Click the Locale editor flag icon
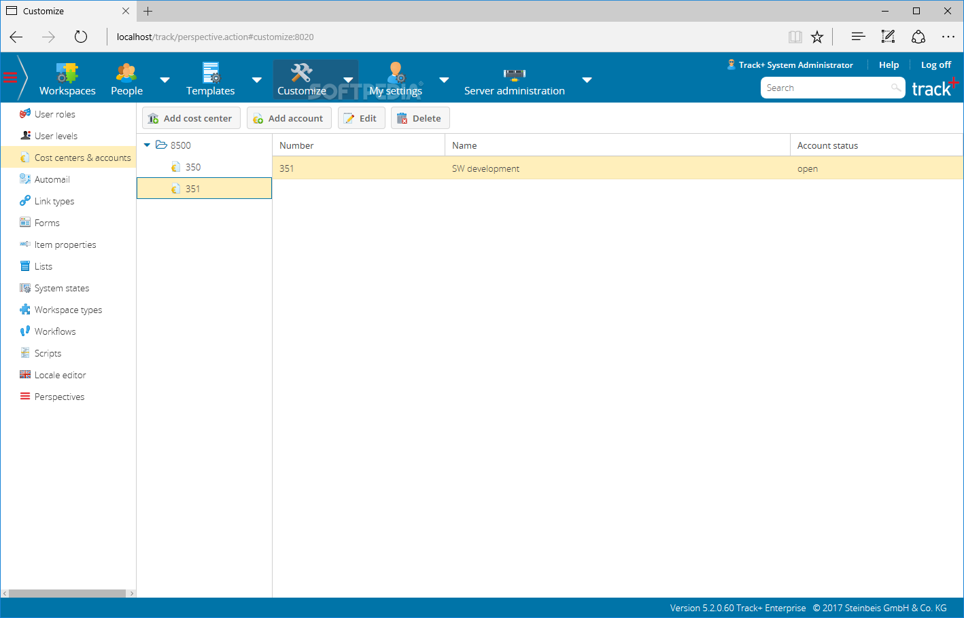 click(x=25, y=375)
